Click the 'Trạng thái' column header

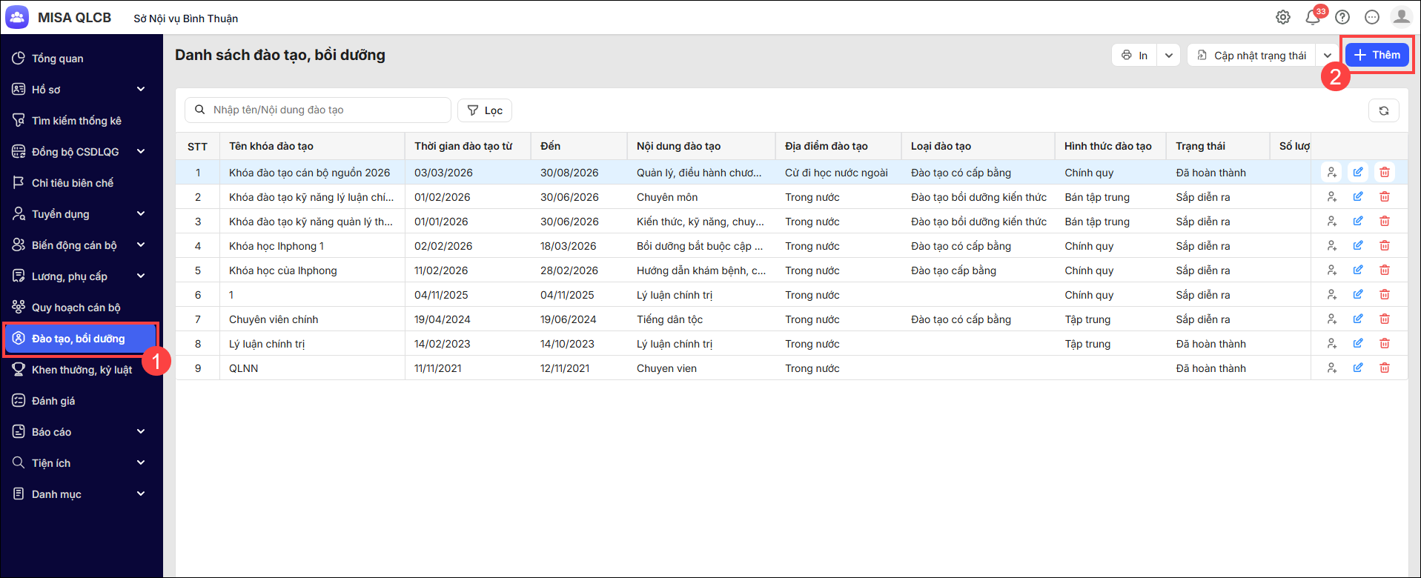1200,147
